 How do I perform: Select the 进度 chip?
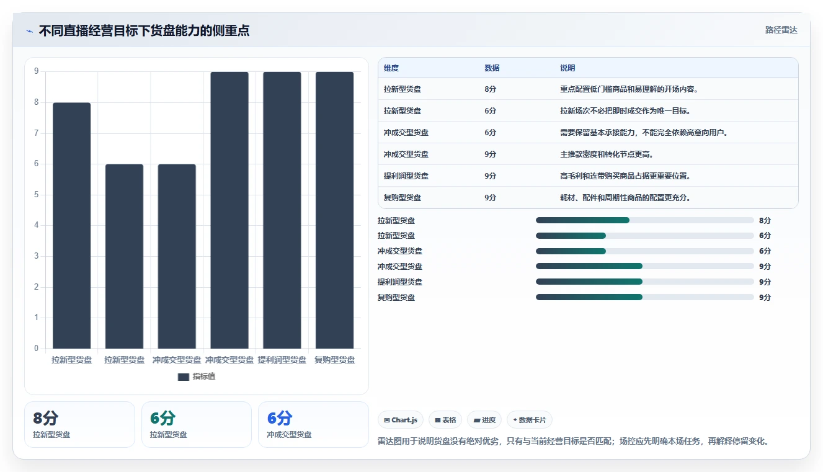[484, 420]
